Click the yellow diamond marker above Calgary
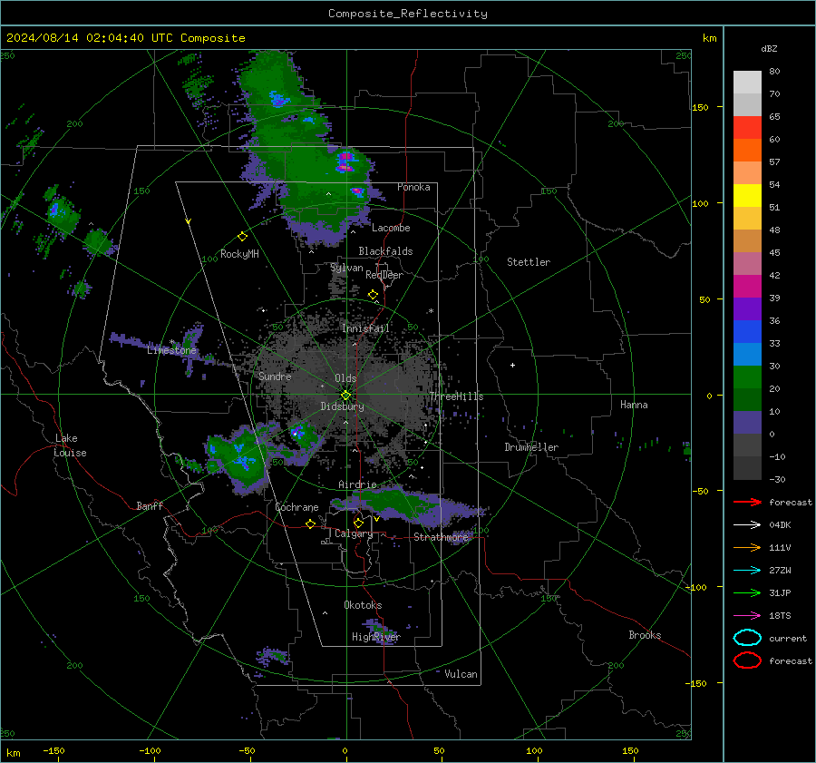 coord(358,523)
